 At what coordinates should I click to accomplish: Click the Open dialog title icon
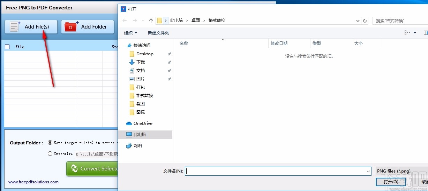[x=123, y=9]
